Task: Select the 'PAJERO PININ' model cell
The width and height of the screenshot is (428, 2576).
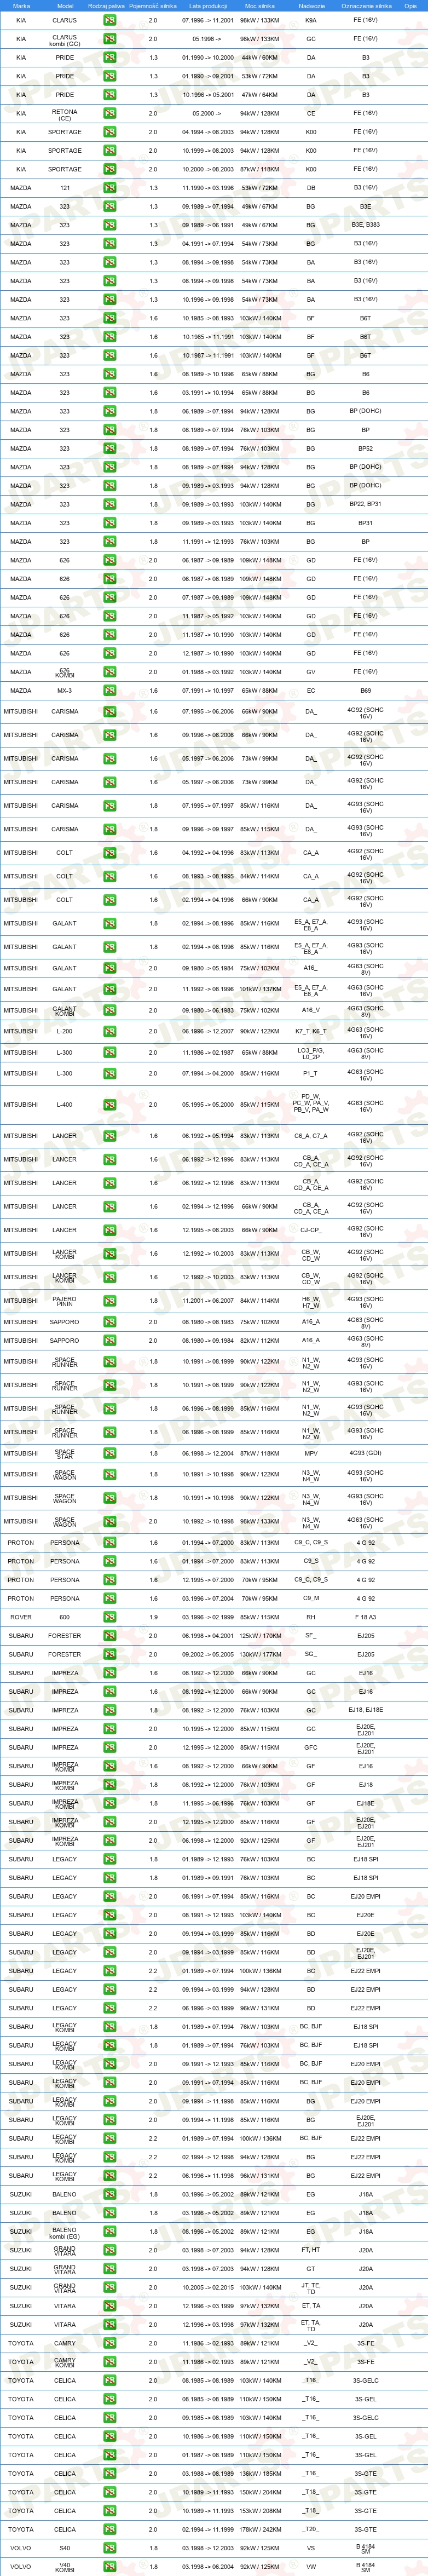Action: 65,1301
